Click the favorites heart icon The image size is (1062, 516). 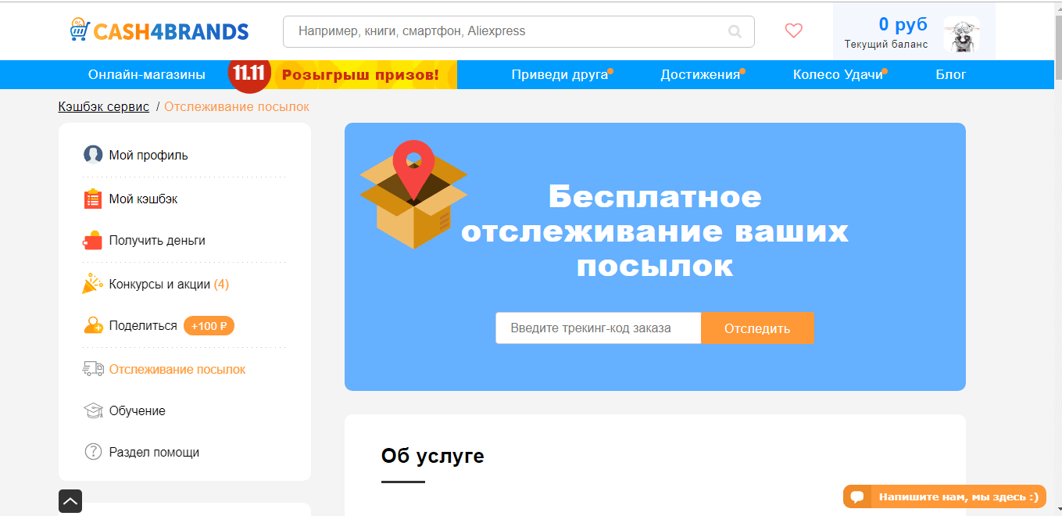click(793, 31)
